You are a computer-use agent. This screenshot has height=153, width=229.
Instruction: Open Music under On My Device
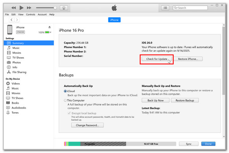pyautogui.click(x=13, y=88)
